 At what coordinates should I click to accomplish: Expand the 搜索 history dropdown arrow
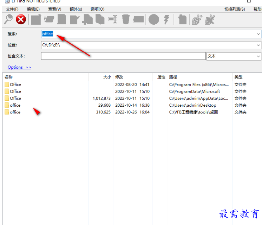coord(258,34)
